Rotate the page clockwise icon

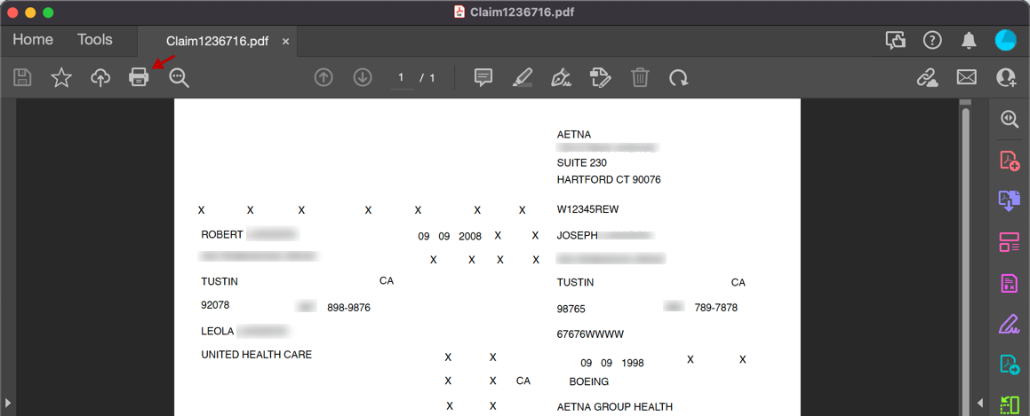click(x=679, y=78)
